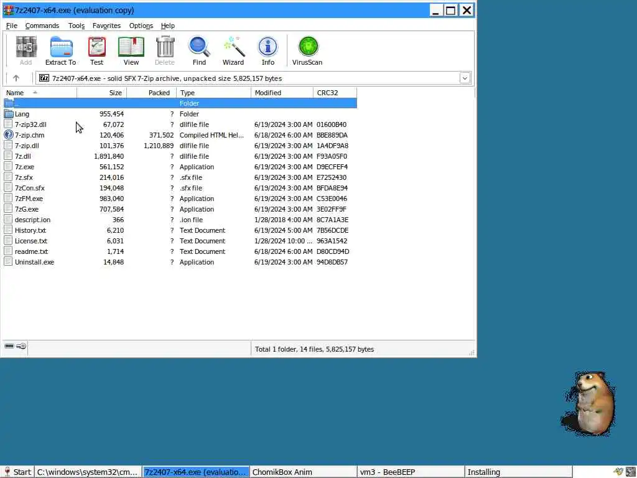Click the Start button pin icon
This screenshot has width=637, height=478.
(x=7, y=472)
